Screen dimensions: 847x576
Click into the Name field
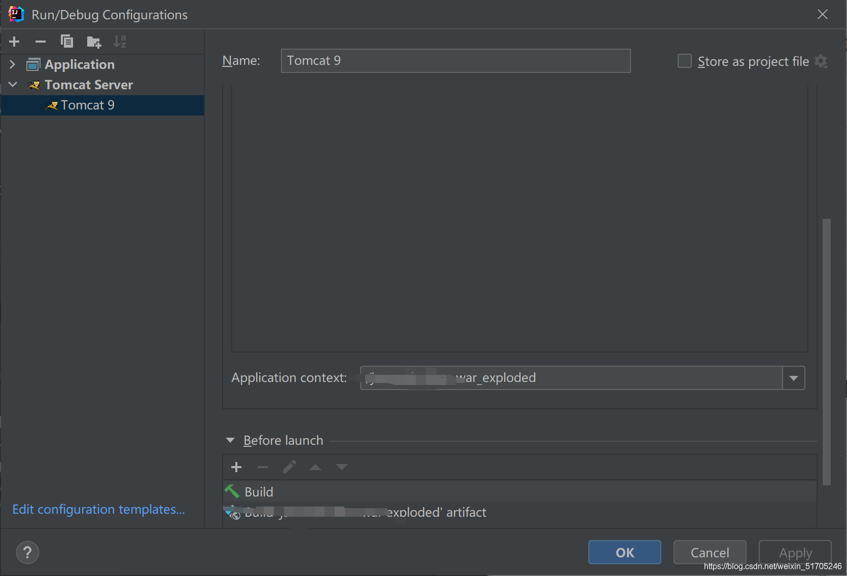click(x=455, y=60)
